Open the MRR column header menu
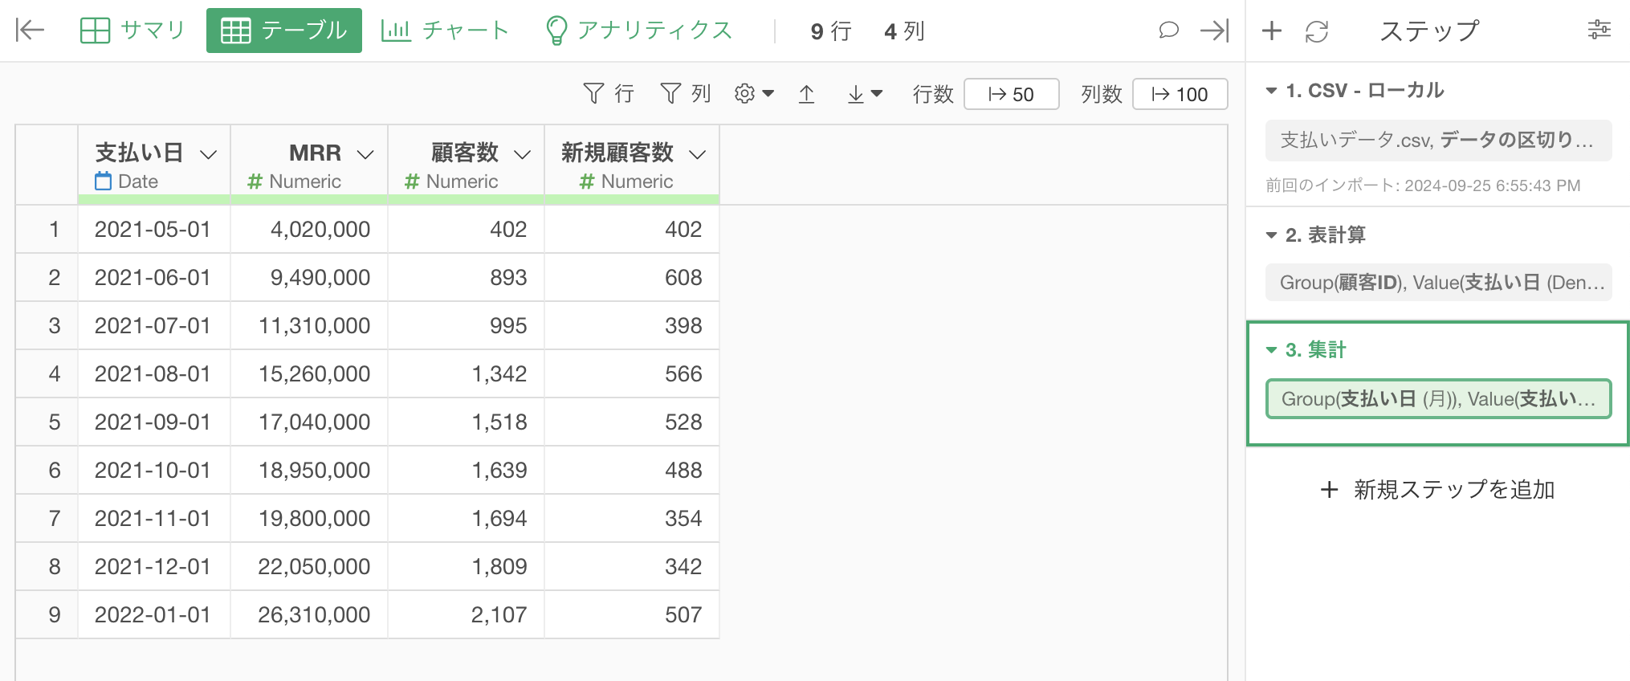This screenshot has width=1630, height=681. click(366, 153)
